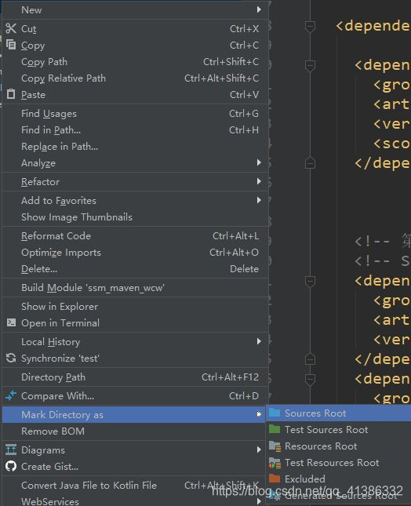Image resolution: width=411 pixels, height=506 pixels.
Task: Choose Convert Java File to Kotlin File
Action: [x=135, y=485]
